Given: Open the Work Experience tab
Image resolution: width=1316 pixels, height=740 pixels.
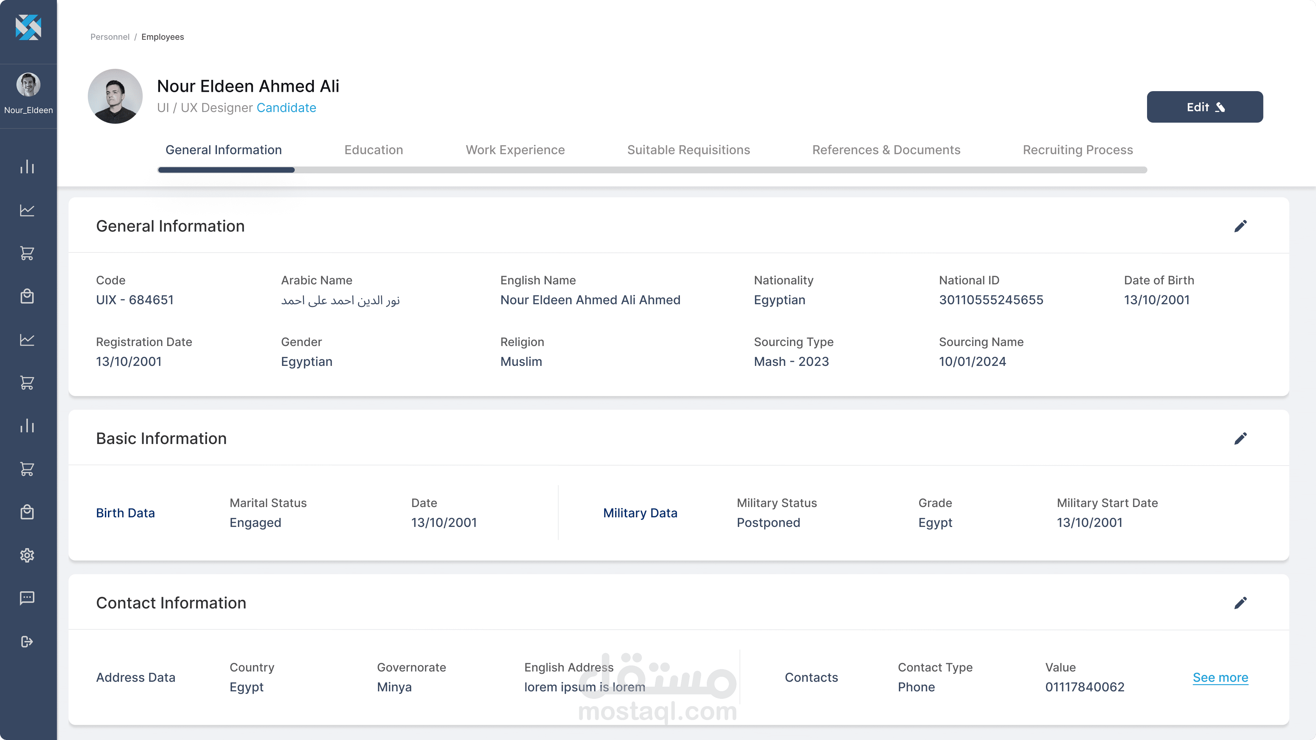Looking at the screenshot, I should 515,150.
